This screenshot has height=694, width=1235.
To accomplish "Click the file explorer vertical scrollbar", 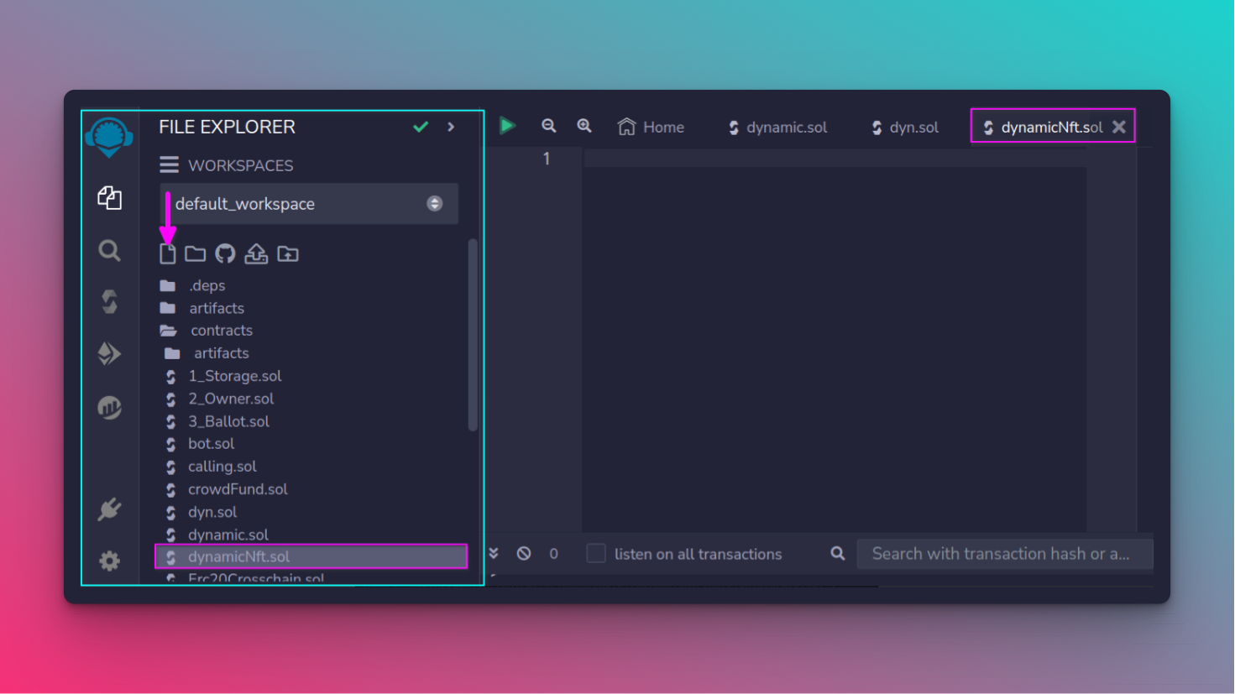I will [x=473, y=335].
